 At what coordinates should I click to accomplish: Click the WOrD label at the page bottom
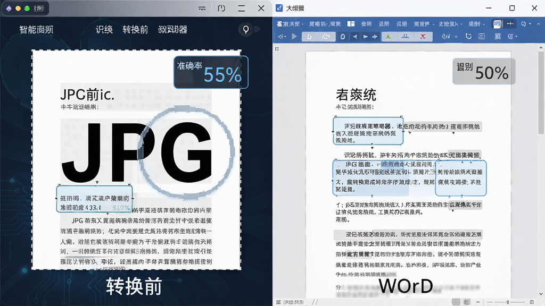pos(406,286)
